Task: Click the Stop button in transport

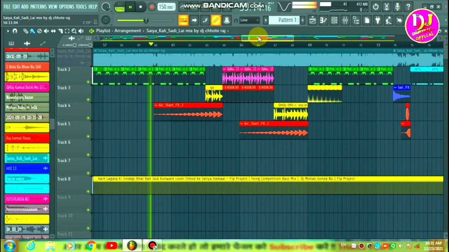Action: click(140, 7)
